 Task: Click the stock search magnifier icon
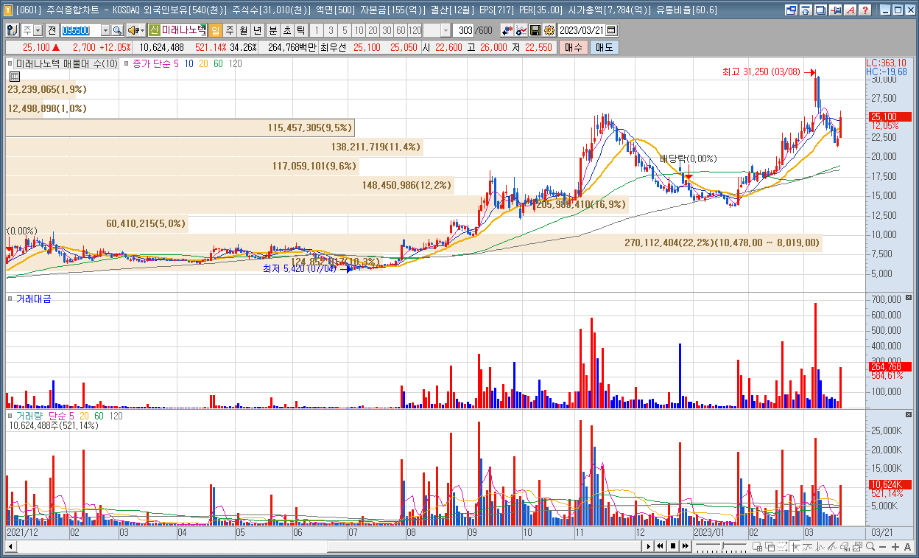tap(117, 30)
